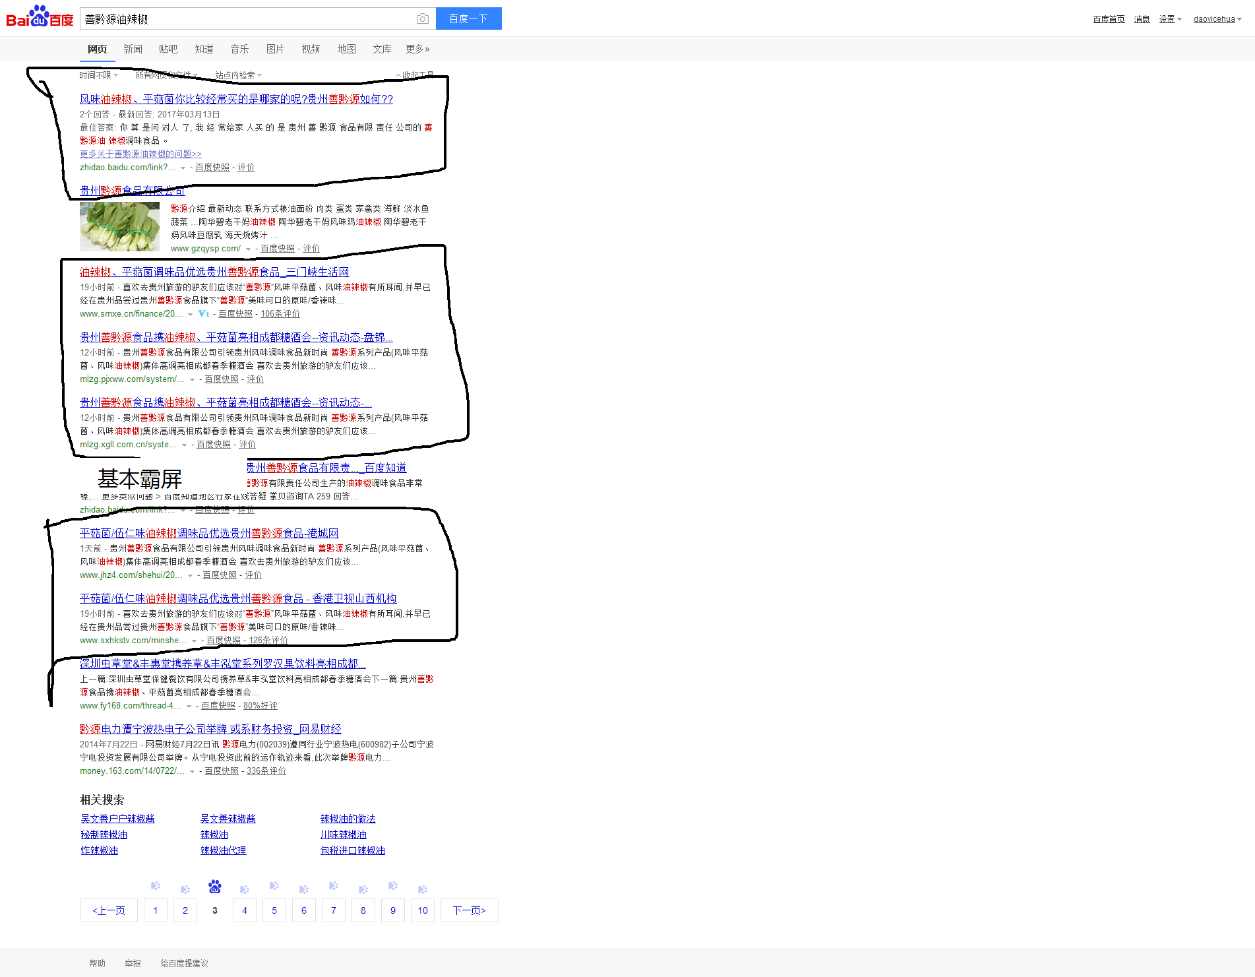Screen dimensions: 1255x977
Task: Open result ending with 资讯动态-盘锦
Action: [236, 337]
